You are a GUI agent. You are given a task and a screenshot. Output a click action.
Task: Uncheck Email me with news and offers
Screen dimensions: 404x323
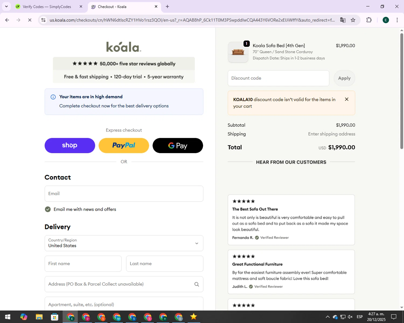[x=48, y=209]
